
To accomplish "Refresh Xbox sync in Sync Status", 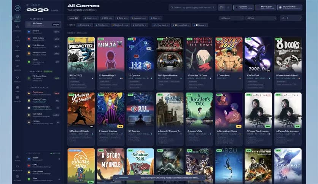I will 59,179.
